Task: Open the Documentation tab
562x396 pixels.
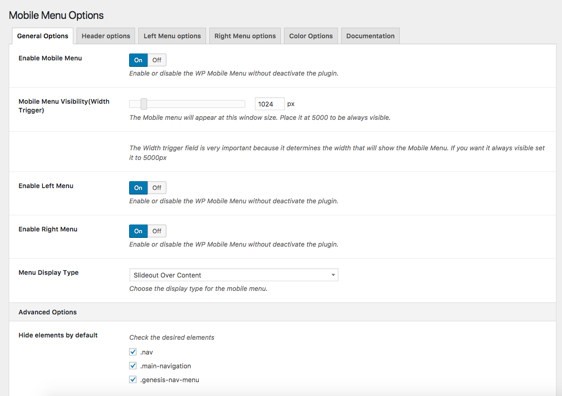Action: tap(370, 36)
